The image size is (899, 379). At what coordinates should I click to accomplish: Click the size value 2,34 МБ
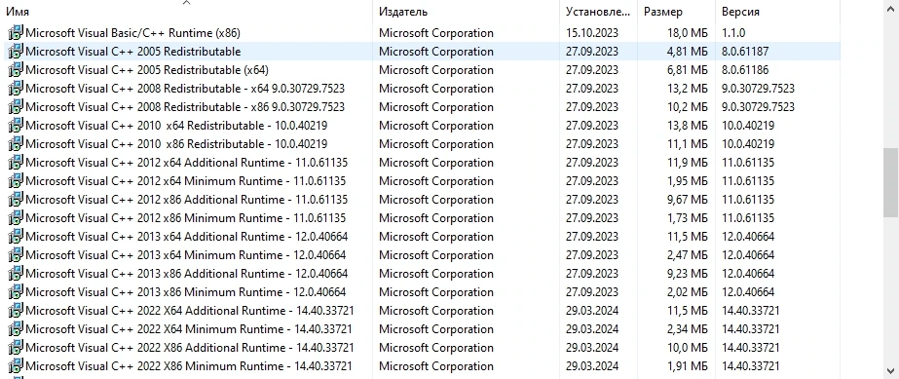(688, 329)
